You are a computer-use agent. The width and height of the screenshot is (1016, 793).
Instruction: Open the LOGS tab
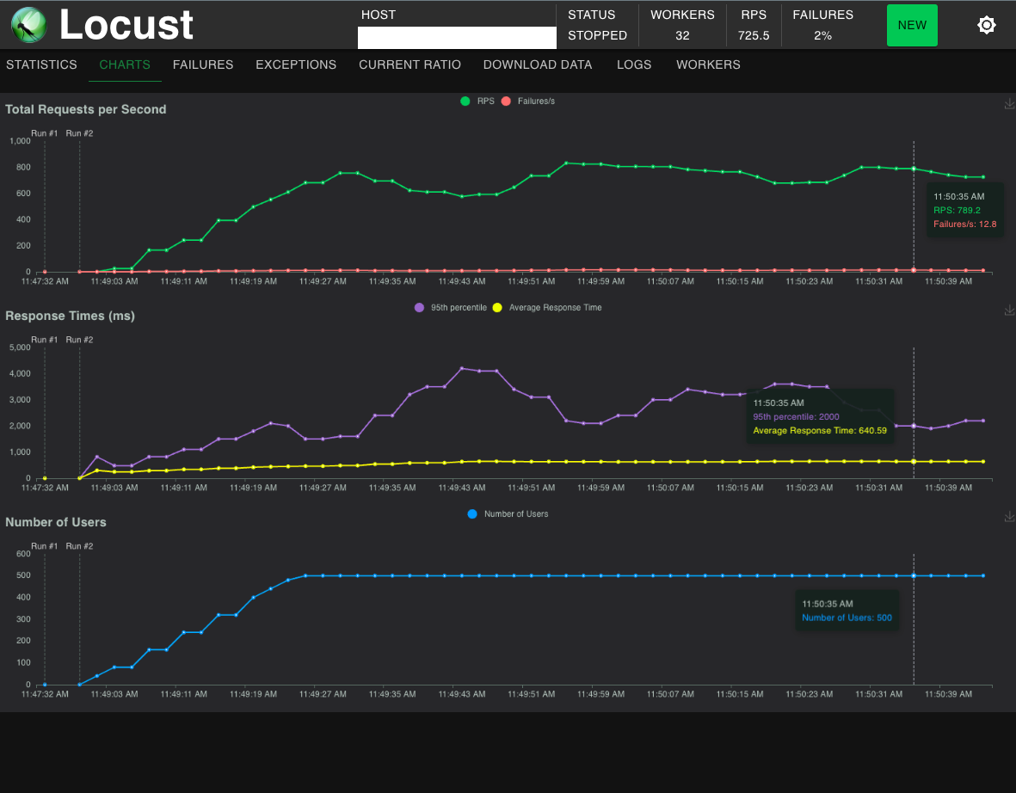(x=634, y=65)
